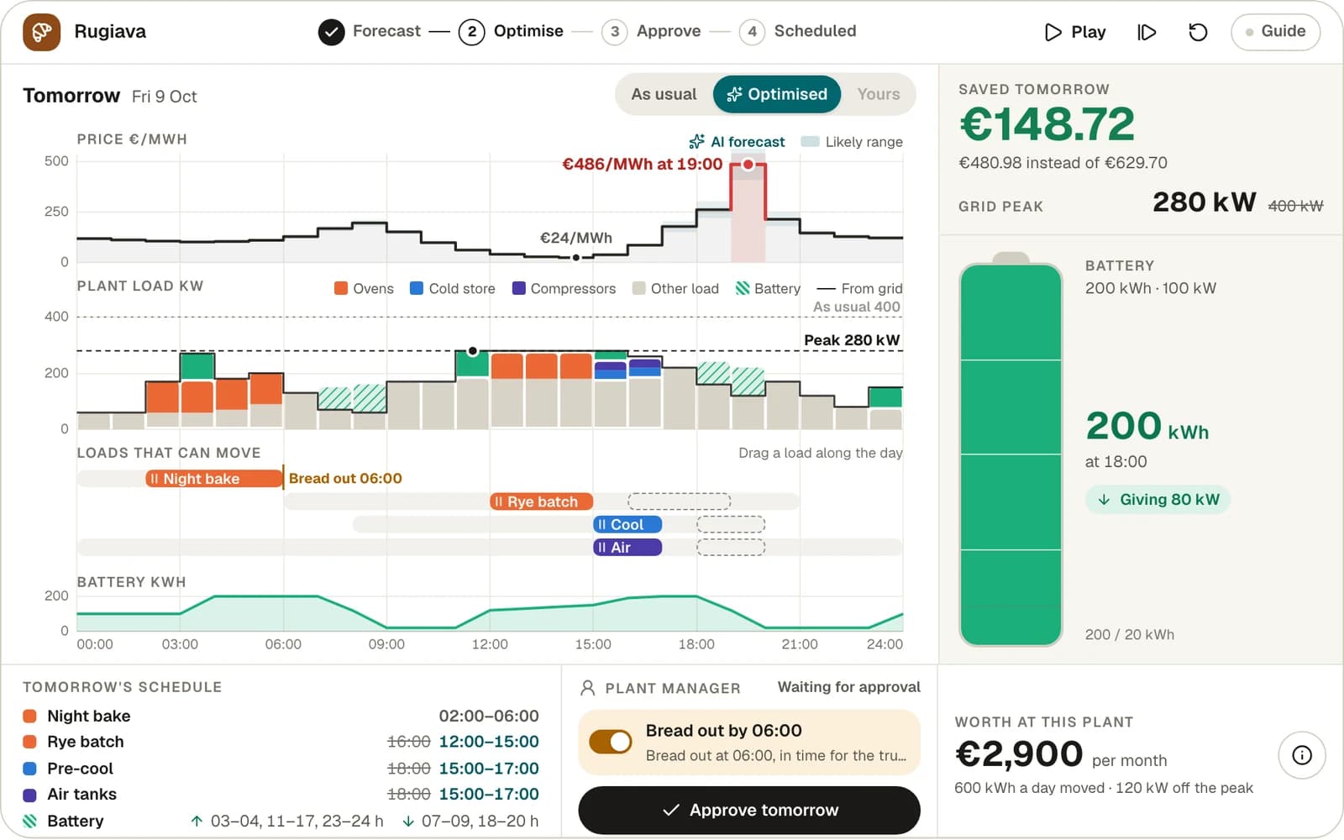Click the plant manager person icon
The width and height of the screenshot is (1344, 840).
pos(588,688)
